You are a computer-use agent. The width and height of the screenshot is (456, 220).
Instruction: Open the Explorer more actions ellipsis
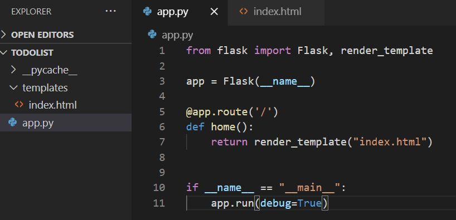point(110,11)
